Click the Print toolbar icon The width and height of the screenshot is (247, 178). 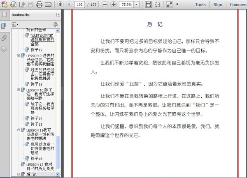click(x=39, y=5)
